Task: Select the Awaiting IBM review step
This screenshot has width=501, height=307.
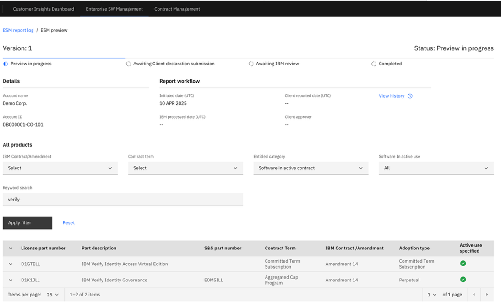Action: pyautogui.click(x=278, y=64)
